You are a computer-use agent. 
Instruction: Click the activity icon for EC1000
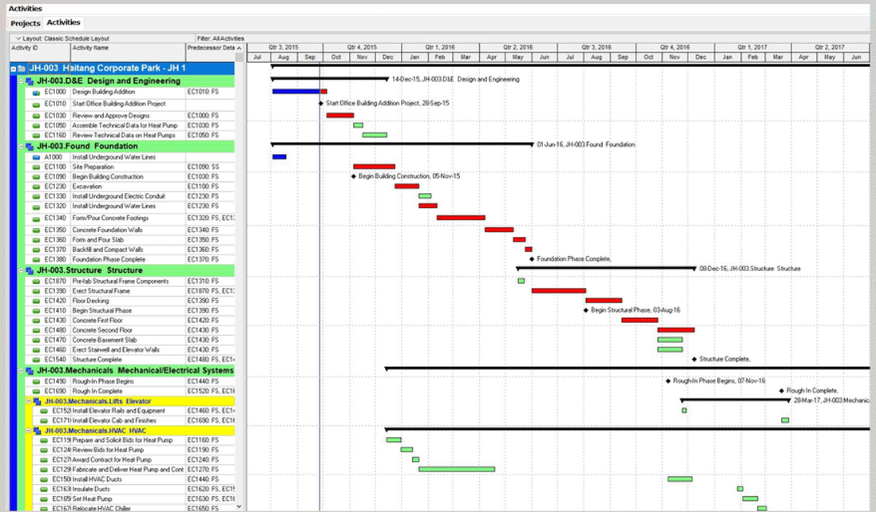click(x=36, y=92)
